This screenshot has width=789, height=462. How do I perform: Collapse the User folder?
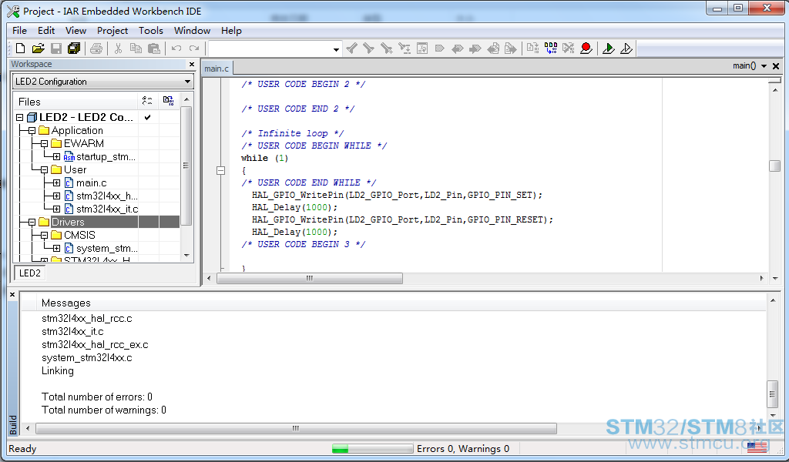pyautogui.click(x=44, y=170)
